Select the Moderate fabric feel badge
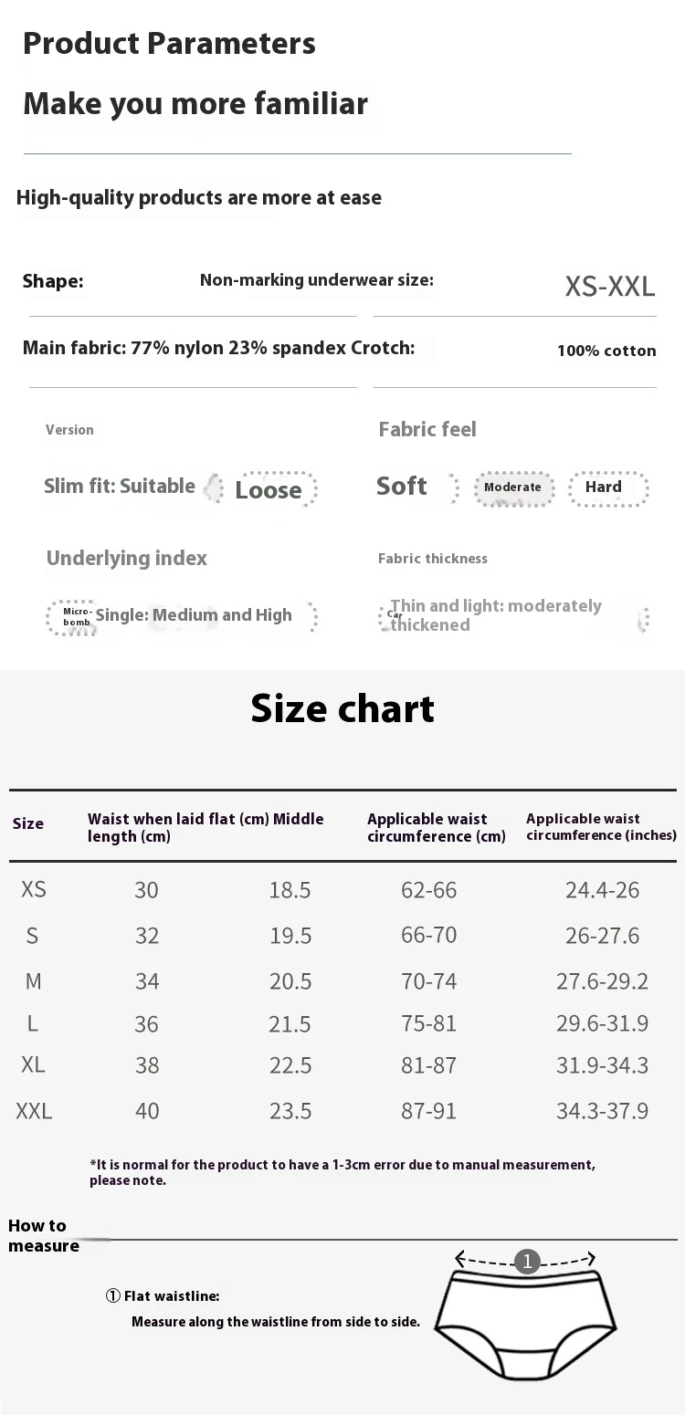This screenshot has height=1415, width=685. pyautogui.click(x=513, y=487)
